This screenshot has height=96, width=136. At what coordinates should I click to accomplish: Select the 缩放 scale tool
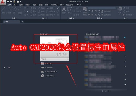41,15
